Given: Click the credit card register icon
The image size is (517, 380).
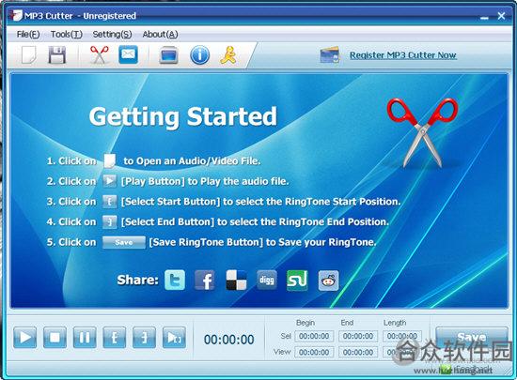Looking at the screenshot, I should coord(329,55).
